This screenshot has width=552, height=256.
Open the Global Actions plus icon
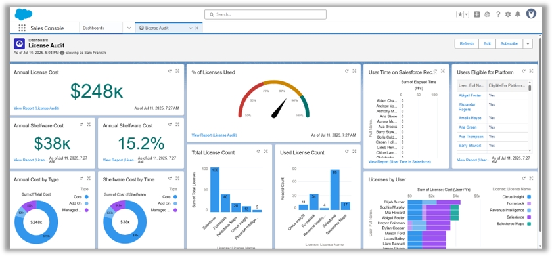[x=476, y=14]
